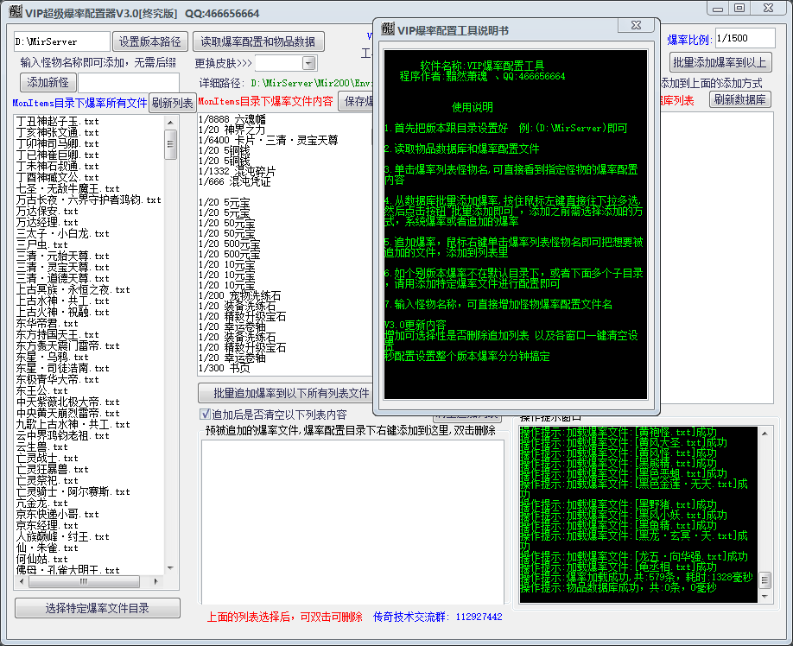Click 读取爆率配置和物品数据 button

(258, 41)
